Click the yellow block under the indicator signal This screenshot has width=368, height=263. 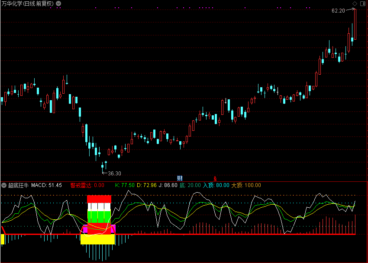tap(98, 239)
